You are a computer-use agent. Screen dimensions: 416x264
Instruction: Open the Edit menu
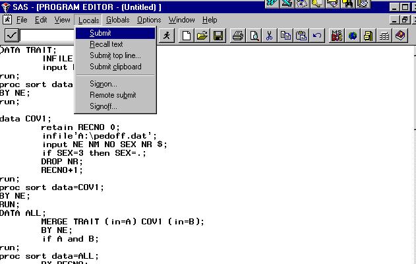(x=41, y=20)
